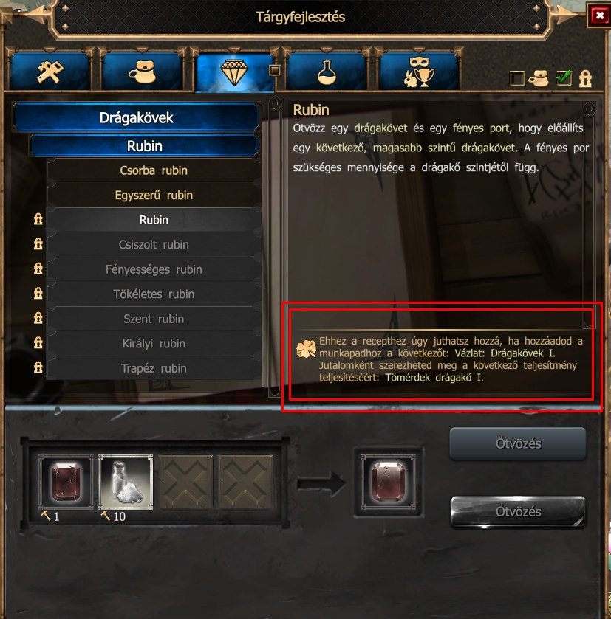Viewport: 611px width, 619px height.
Task: Enable the empty checkbox next to bag icon
Action: click(517, 78)
